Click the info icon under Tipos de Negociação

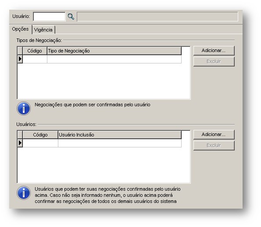[24, 108]
